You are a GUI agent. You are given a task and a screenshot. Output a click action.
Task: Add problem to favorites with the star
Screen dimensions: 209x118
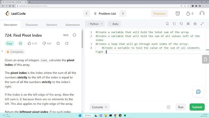(58, 43)
